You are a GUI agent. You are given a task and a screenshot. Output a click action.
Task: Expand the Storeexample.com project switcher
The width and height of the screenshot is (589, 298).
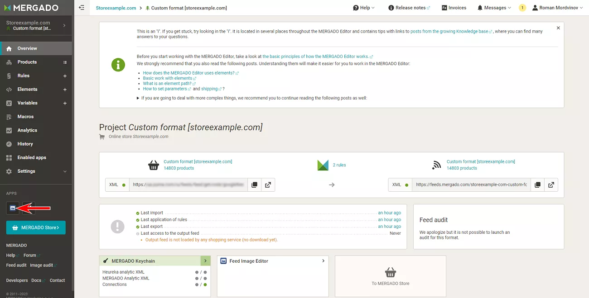[x=36, y=25]
